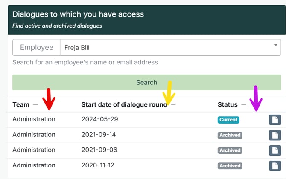Sort table by Status column header
The height and width of the screenshot is (179, 286).
pyautogui.click(x=228, y=104)
